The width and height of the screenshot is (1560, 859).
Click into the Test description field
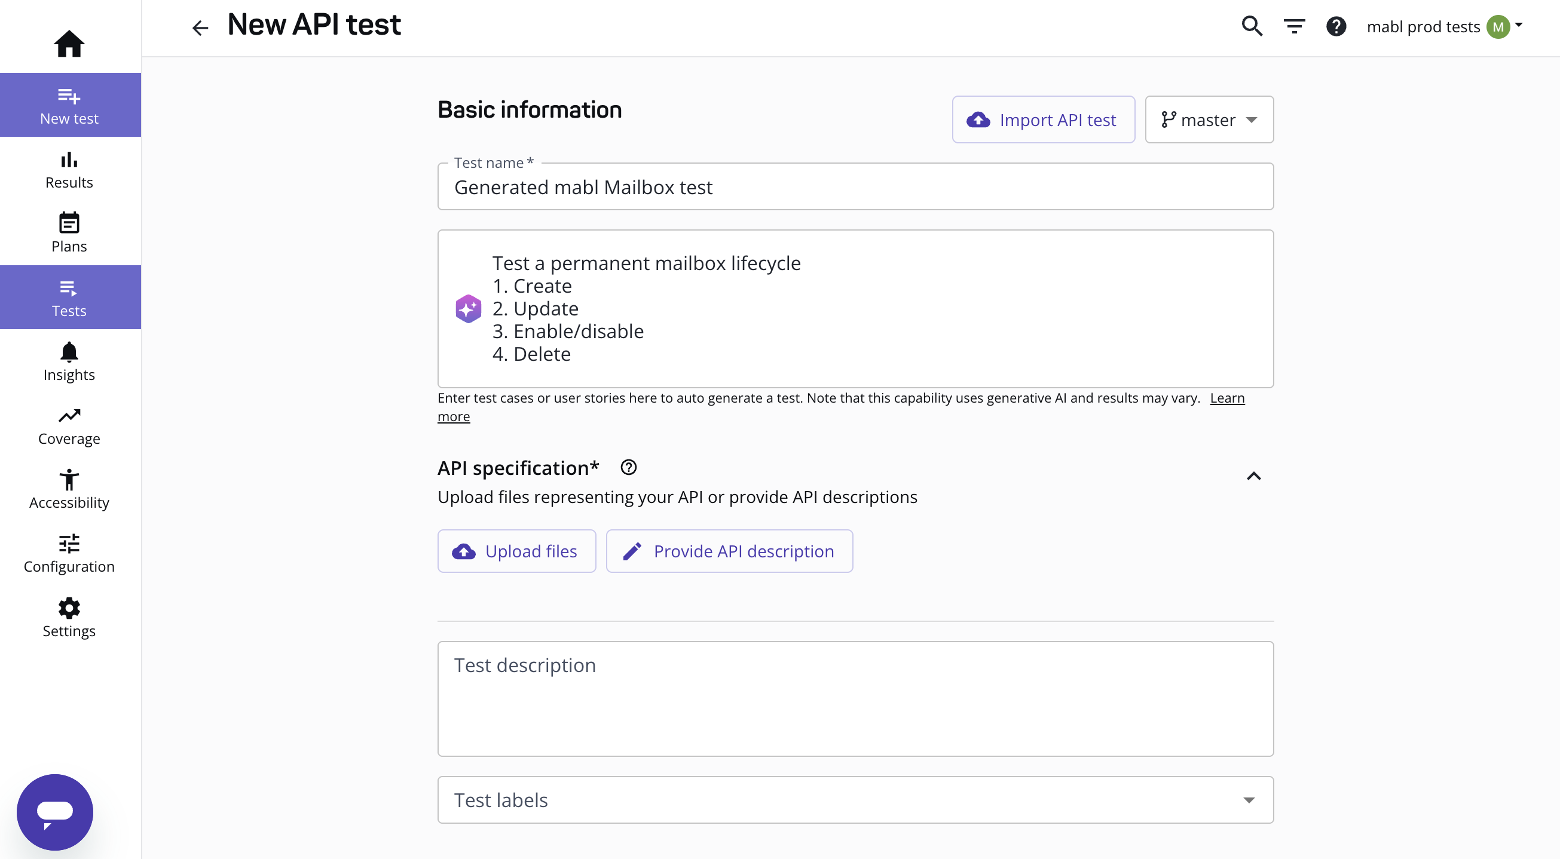855,698
